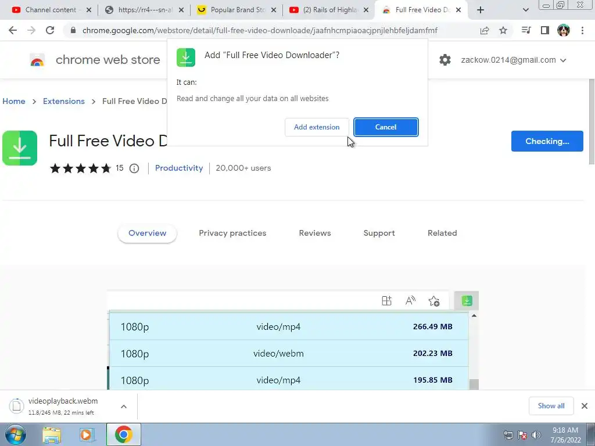The width and height of the screenshot is (595, 446).
Task: Follow the Extensions breadcrumb link
Action: pyautogui.click(x=64, y=101)
